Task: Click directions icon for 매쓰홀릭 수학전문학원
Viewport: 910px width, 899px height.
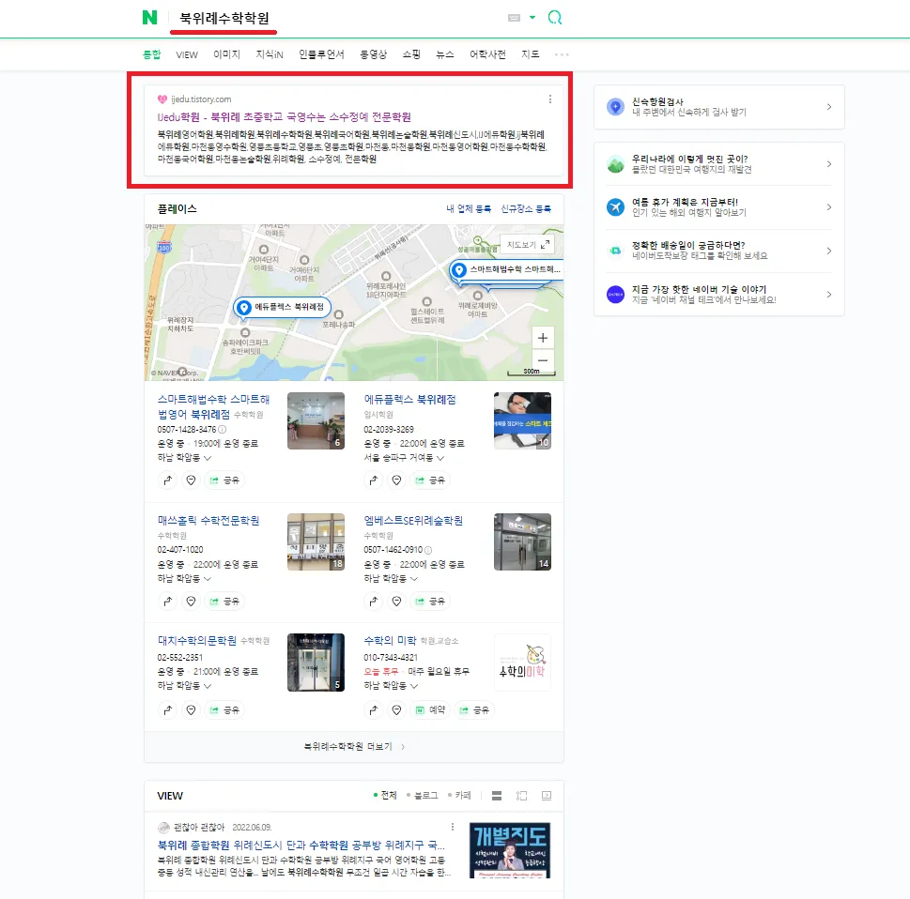Action: tap(168, 602)
